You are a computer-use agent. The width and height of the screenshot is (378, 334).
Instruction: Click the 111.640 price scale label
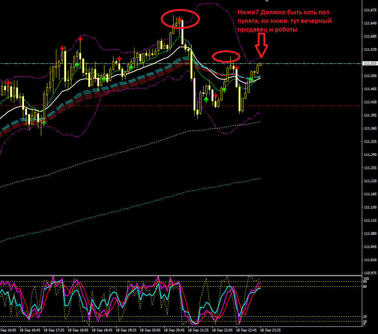(x=370, y=23)
